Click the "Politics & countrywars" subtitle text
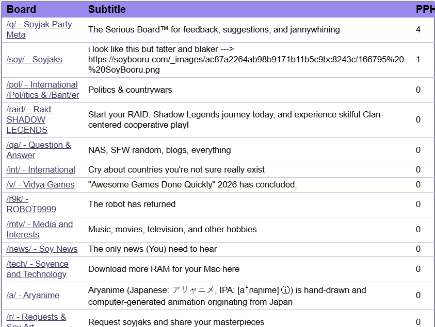Image resolution: width=435 pixels, height=327 pixels. pyautogui.click(x=130, y=90)
